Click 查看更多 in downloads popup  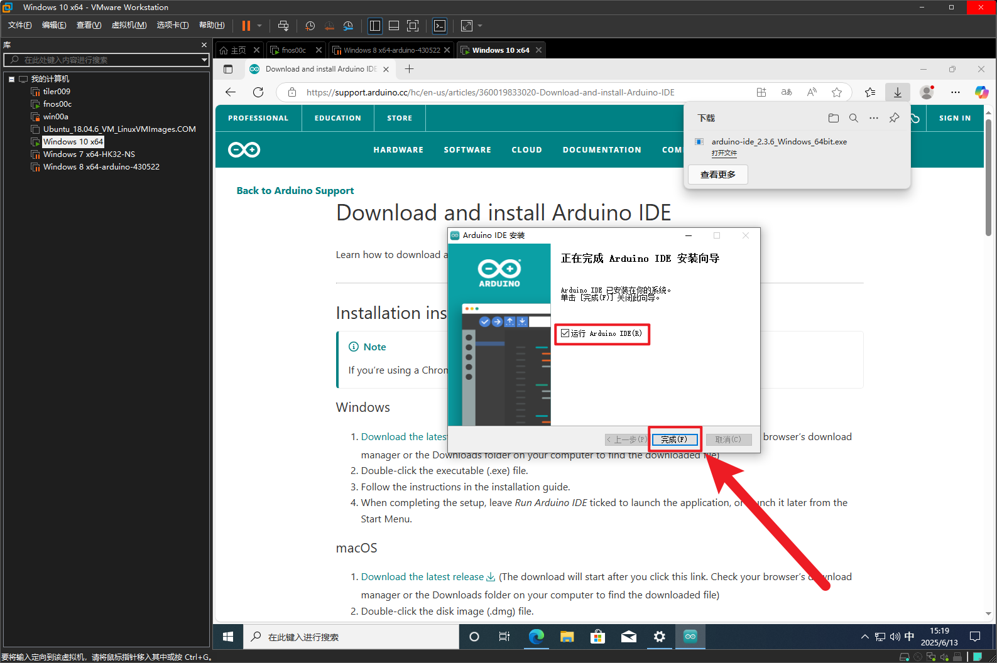click(x=718, y=175)
